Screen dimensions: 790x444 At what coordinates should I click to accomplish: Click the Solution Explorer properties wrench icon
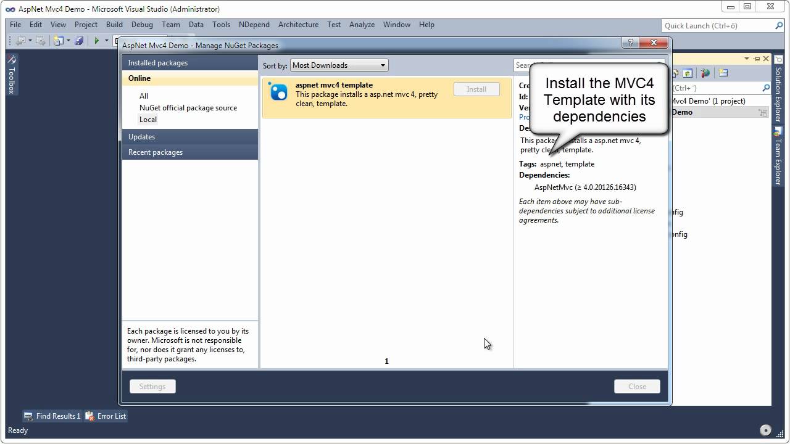point(705,73)
